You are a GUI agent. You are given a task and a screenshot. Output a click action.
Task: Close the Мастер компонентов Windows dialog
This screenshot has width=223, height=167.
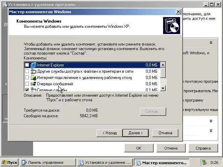click(x=178, y=11)
